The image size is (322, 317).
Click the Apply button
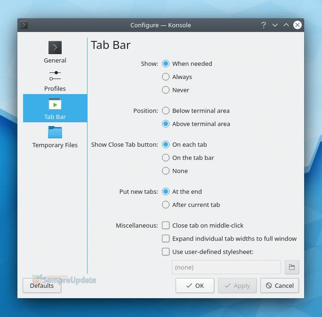coord(237,285)
